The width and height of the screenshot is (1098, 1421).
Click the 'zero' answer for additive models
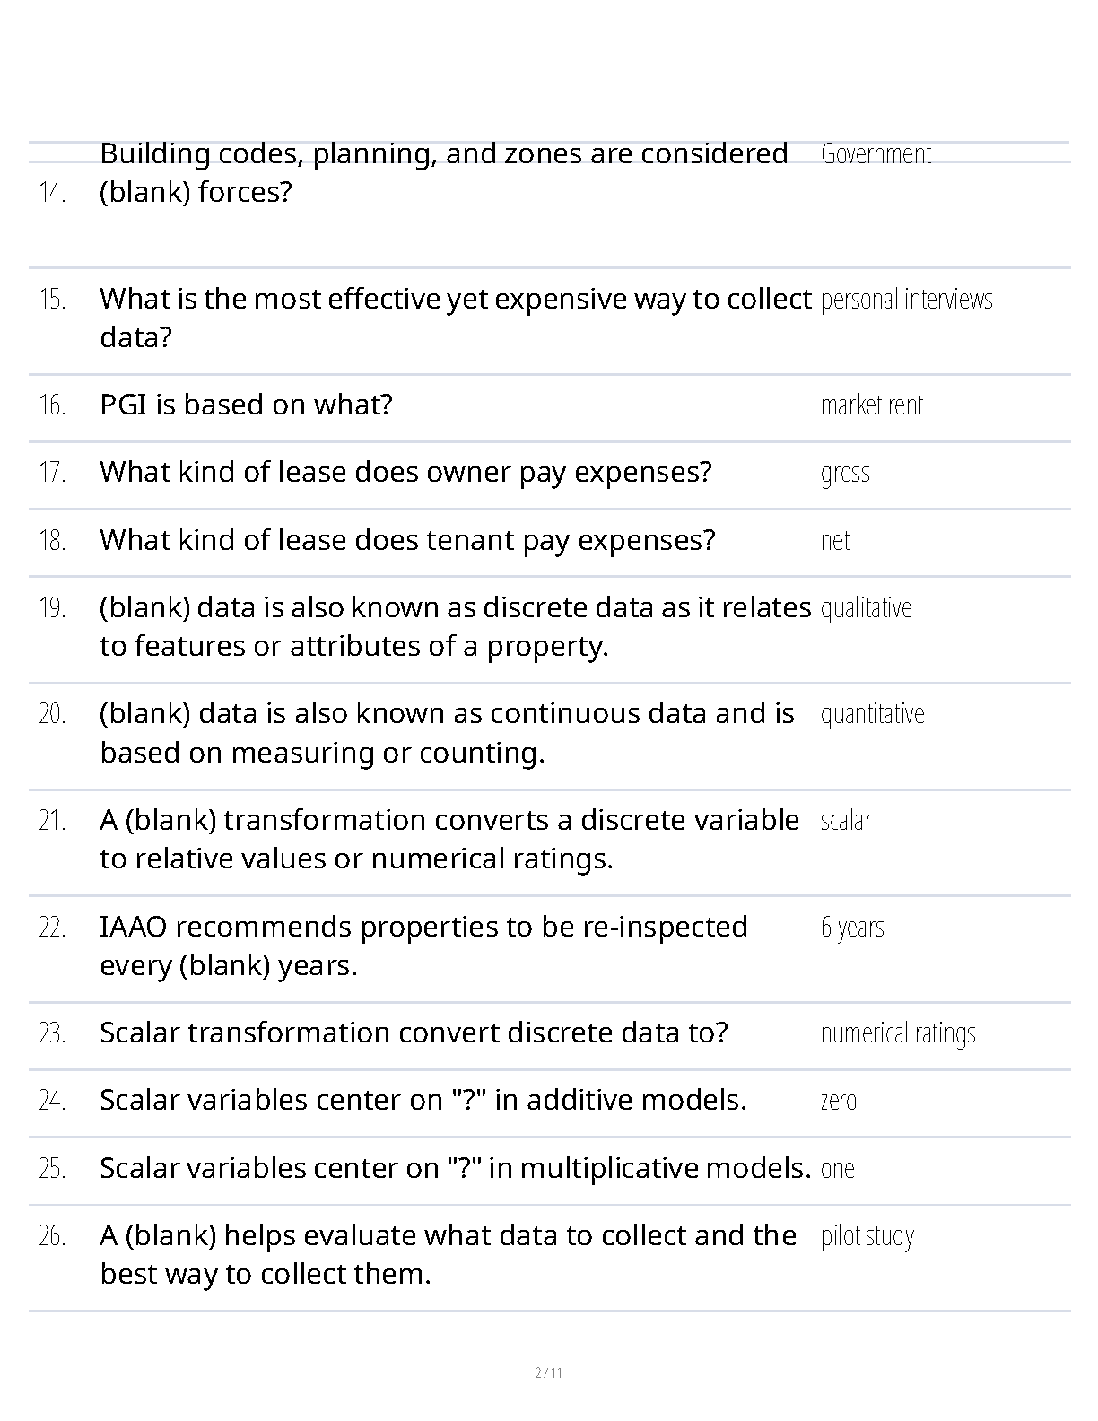(839, 1101)
